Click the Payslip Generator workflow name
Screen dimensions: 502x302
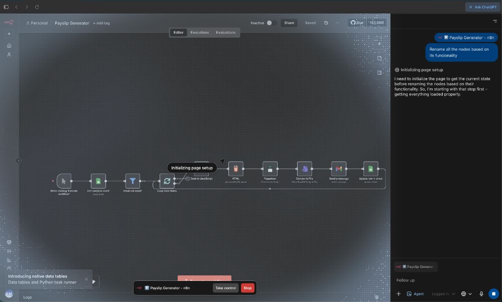[72, 23]
